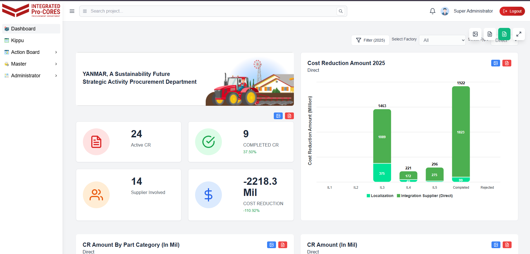
Task: Open the Select Type Direct dropdown
Action: click(504, 41)
